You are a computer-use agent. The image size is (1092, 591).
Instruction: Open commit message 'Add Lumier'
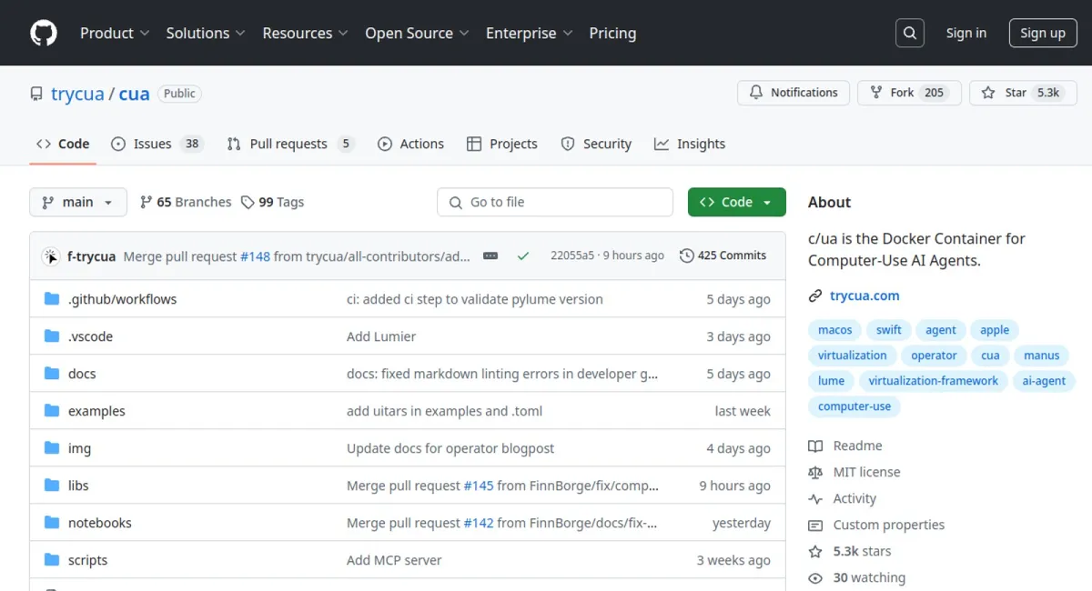pyautogui.click(x=381, y=336)
